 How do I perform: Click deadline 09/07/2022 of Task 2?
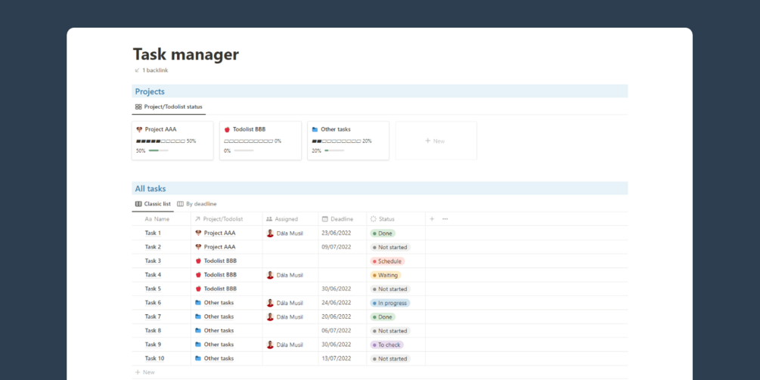[337, 247]
